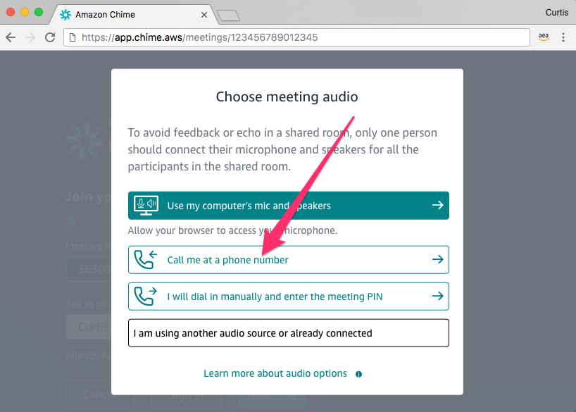This screenshot has width=576, height=412.
Task: Click the green window zoom button
Action: tap(39, 12)
